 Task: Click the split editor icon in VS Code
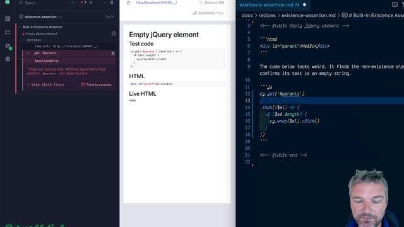pos(395,4)
